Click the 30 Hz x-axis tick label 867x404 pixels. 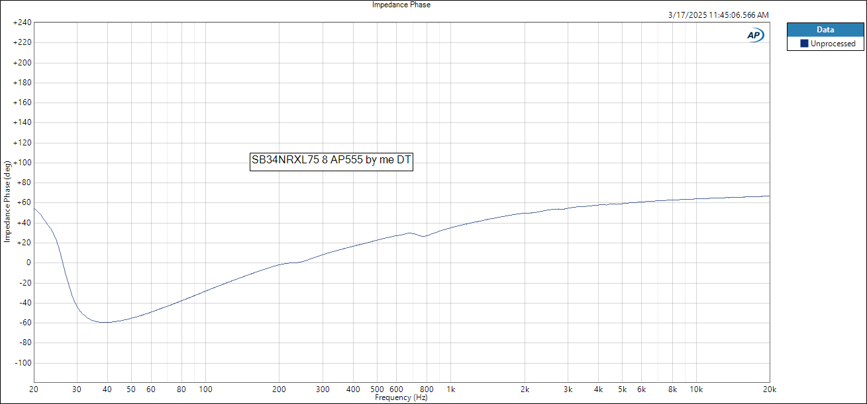pyautogui.click(x=77, y=389)
